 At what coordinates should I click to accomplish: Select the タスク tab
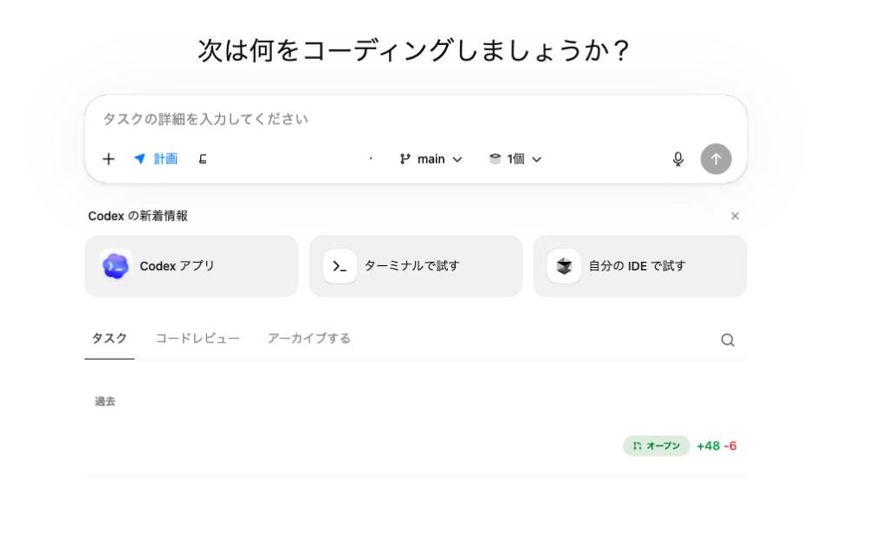coord(109,338)
